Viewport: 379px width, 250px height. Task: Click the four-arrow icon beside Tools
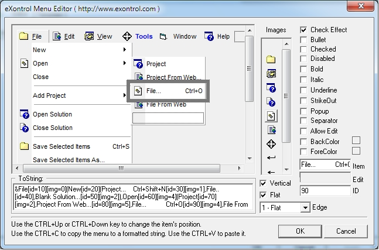click(x=127, y=36)
